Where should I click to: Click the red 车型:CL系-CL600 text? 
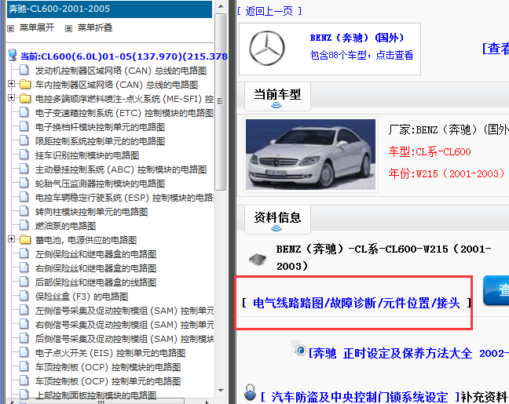[x=430, y=151]
